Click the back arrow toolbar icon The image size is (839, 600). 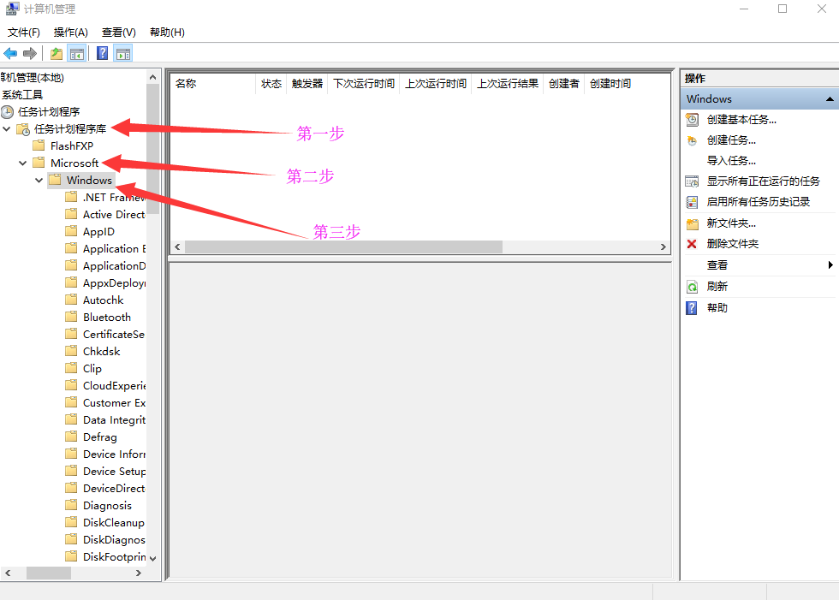[x=10, y=54]
